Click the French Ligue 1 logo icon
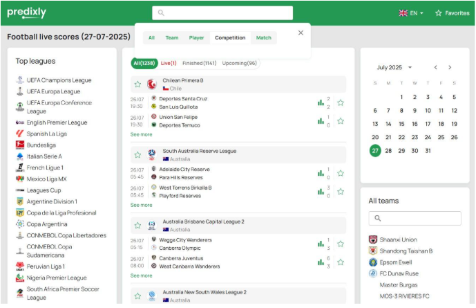Screen dimensions: 476x308 pos(20,167)
